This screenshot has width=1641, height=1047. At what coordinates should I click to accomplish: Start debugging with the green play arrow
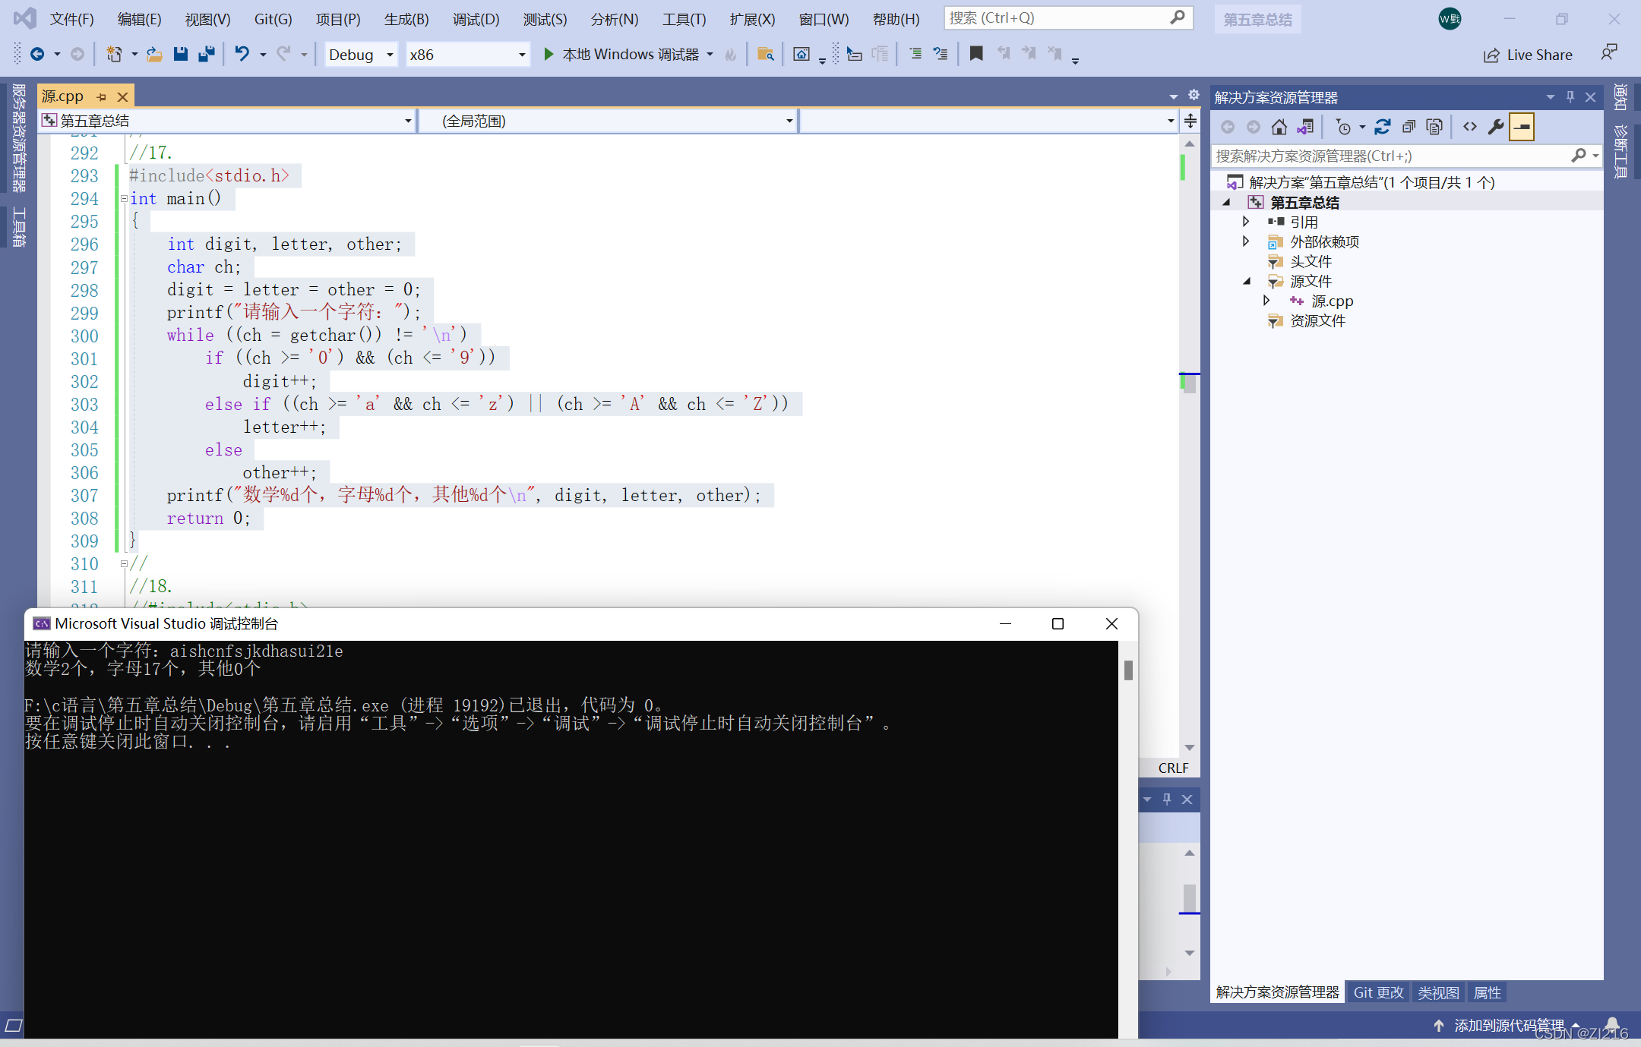(x=549, y=54)
